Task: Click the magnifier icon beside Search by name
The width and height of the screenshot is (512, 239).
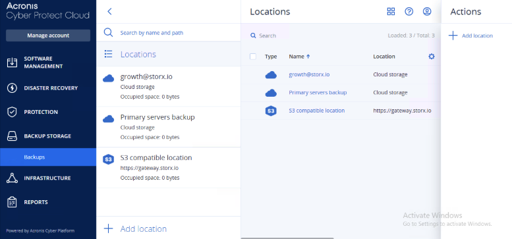Action: pos(109,33)
